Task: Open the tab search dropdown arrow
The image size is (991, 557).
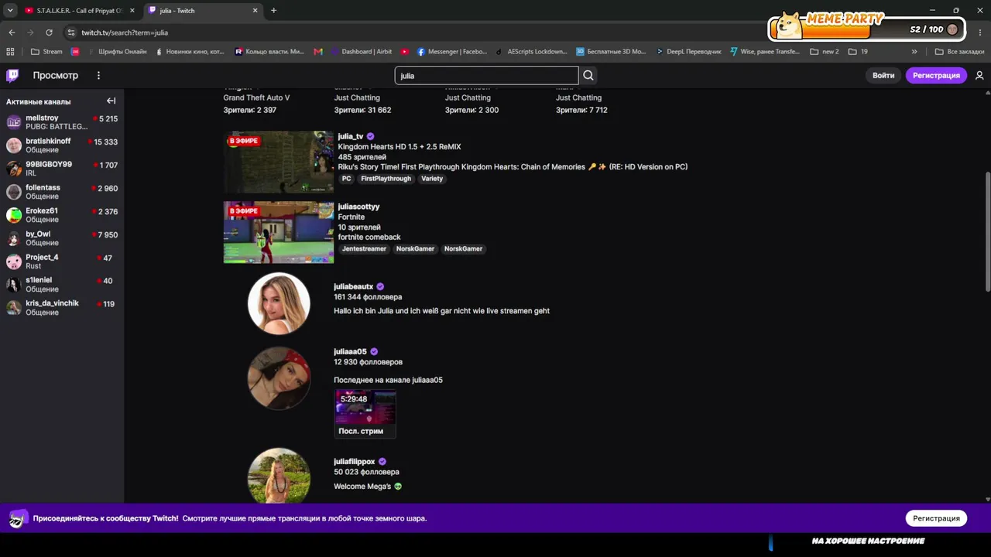Action: coord(10,11)
